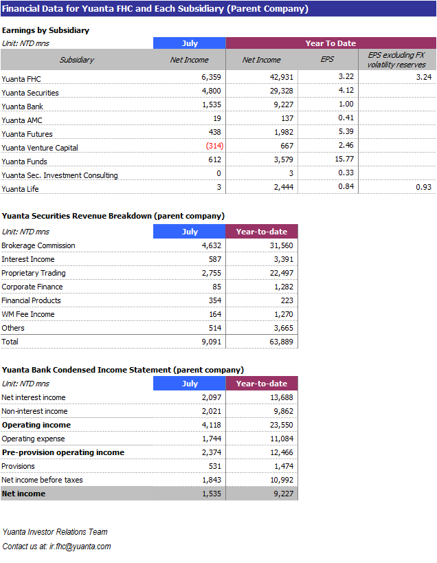437x563 pixels.
Task: Select the 'Net interest income' row label
Action: (x=34, y=397)
